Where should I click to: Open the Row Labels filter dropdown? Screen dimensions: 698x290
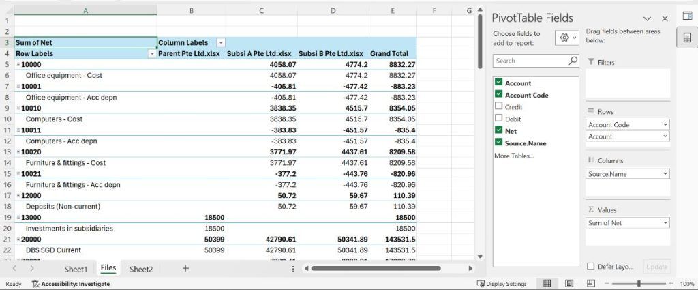[x=152, y=53]
